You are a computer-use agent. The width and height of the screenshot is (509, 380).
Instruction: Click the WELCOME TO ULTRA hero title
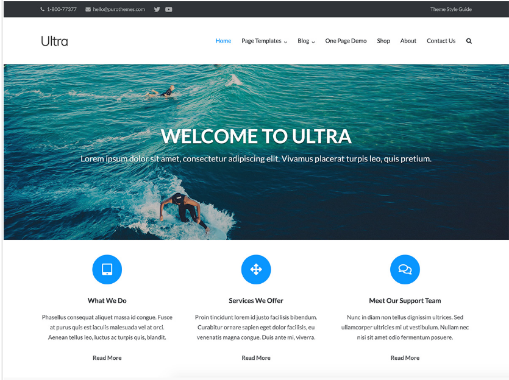(x=256, y=136)
